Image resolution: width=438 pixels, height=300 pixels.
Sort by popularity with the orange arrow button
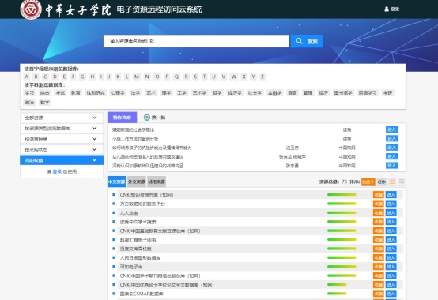point(368,182)
